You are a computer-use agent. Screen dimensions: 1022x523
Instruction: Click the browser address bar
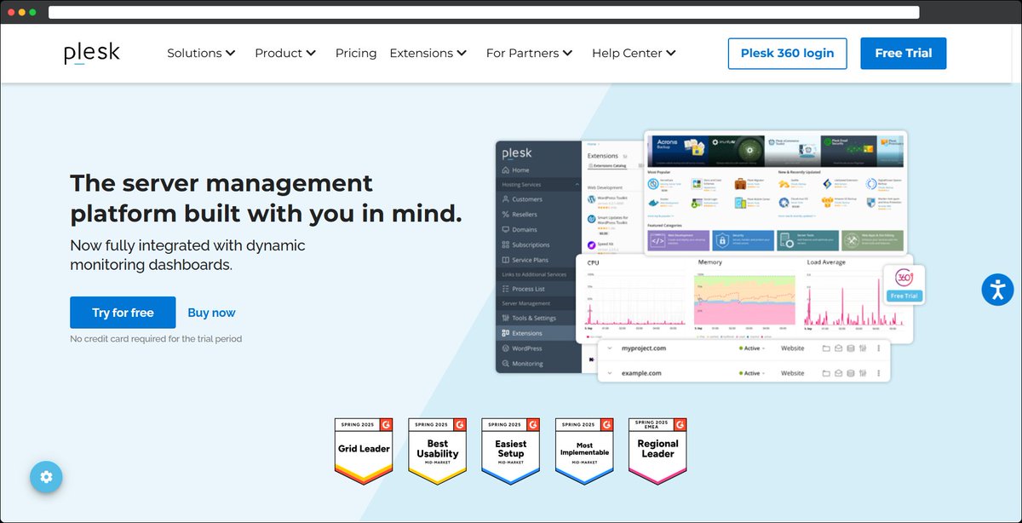[x=484, y=12]
